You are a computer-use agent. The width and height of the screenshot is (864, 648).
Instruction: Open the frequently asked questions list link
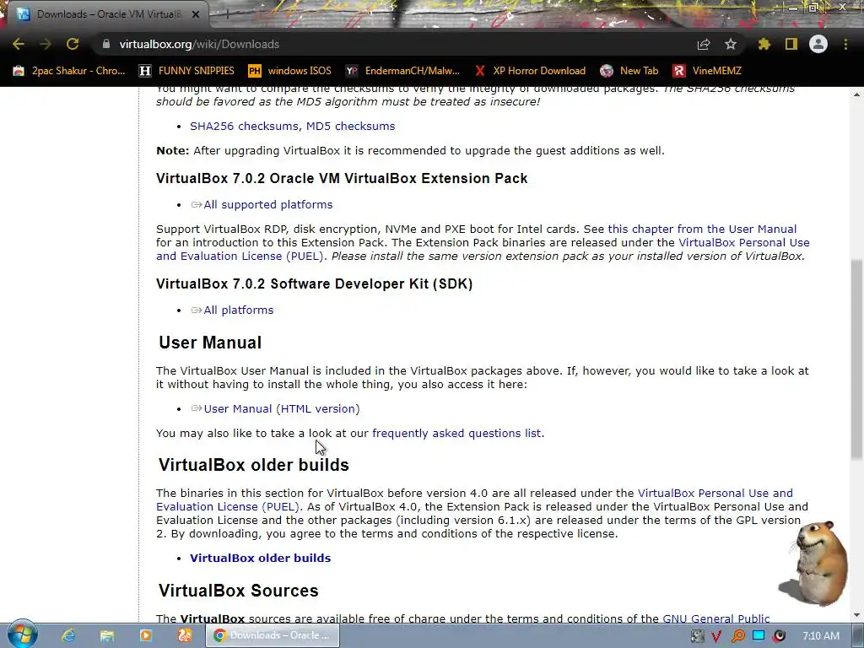click(x=456, y=433)
